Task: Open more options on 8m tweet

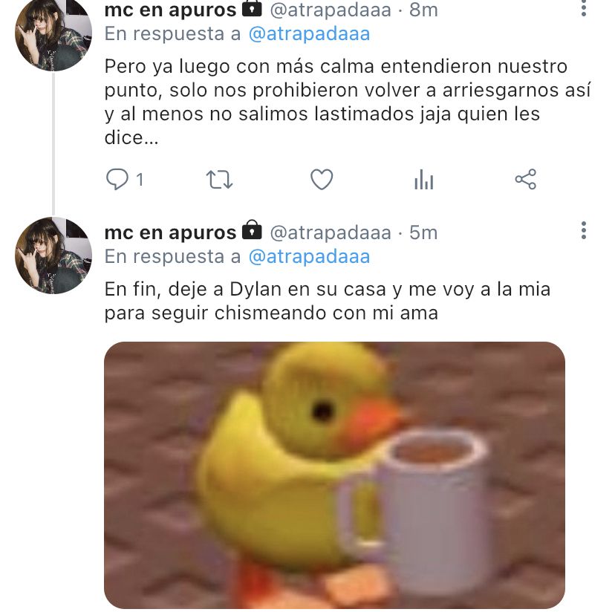Action: point(584,8)
